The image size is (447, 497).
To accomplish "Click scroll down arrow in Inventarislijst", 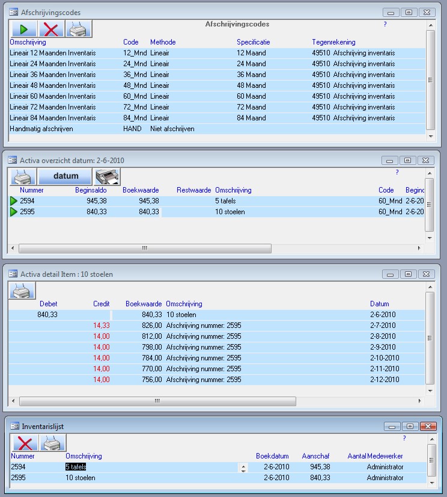I will tap(432, 483).
